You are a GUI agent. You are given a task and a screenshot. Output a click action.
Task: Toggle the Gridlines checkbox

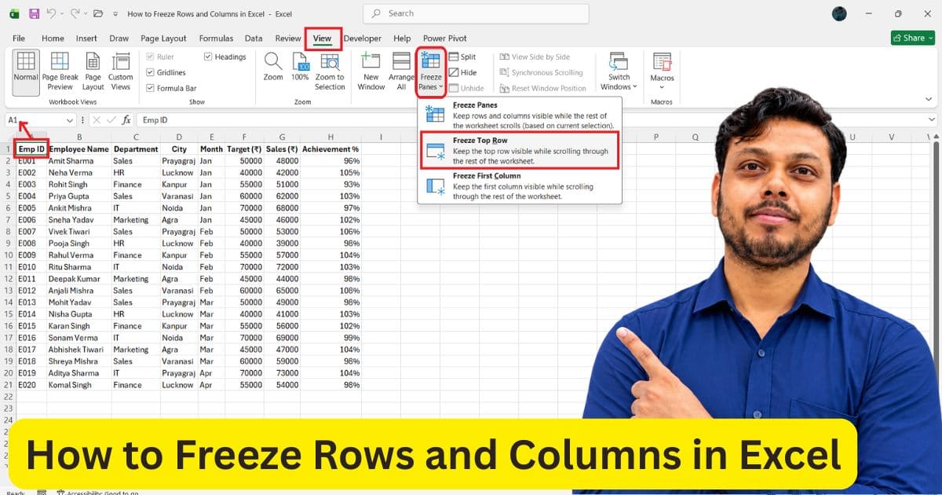[x=150, y=72]
